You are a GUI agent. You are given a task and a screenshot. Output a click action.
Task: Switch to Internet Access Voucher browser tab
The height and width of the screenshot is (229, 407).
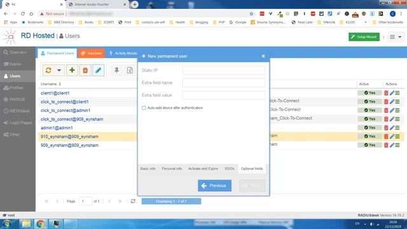(97, 4)
